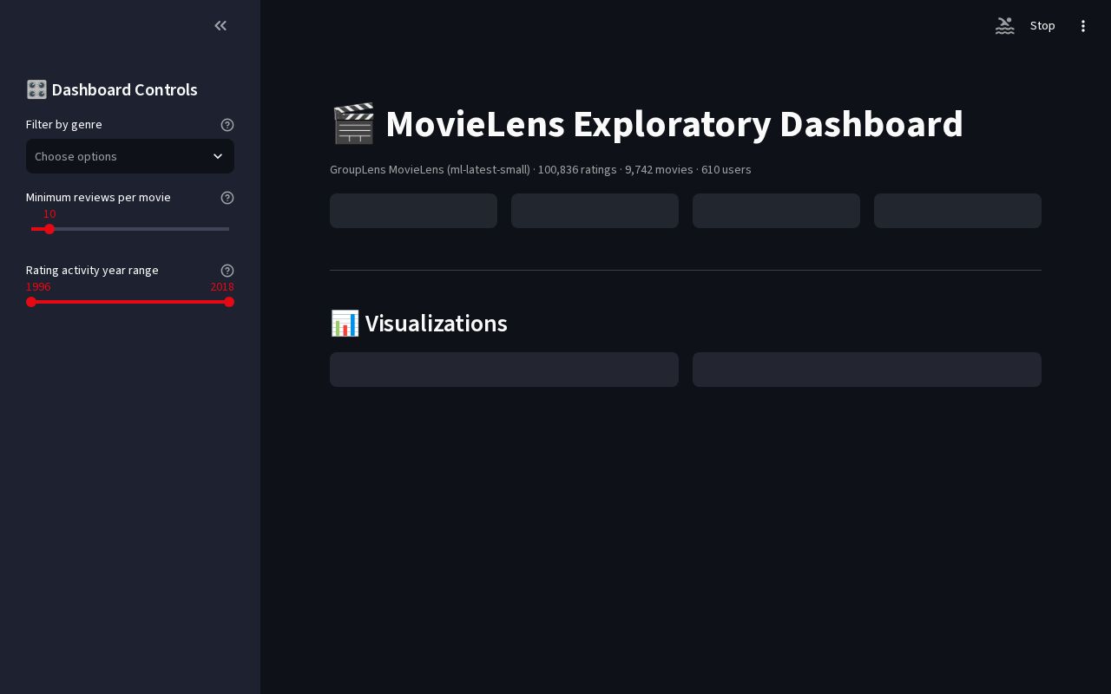Viewport: 1111px width, 694px height.
Task: Click the minimum reviews slider handle at 10
Action: coord(49,229)
